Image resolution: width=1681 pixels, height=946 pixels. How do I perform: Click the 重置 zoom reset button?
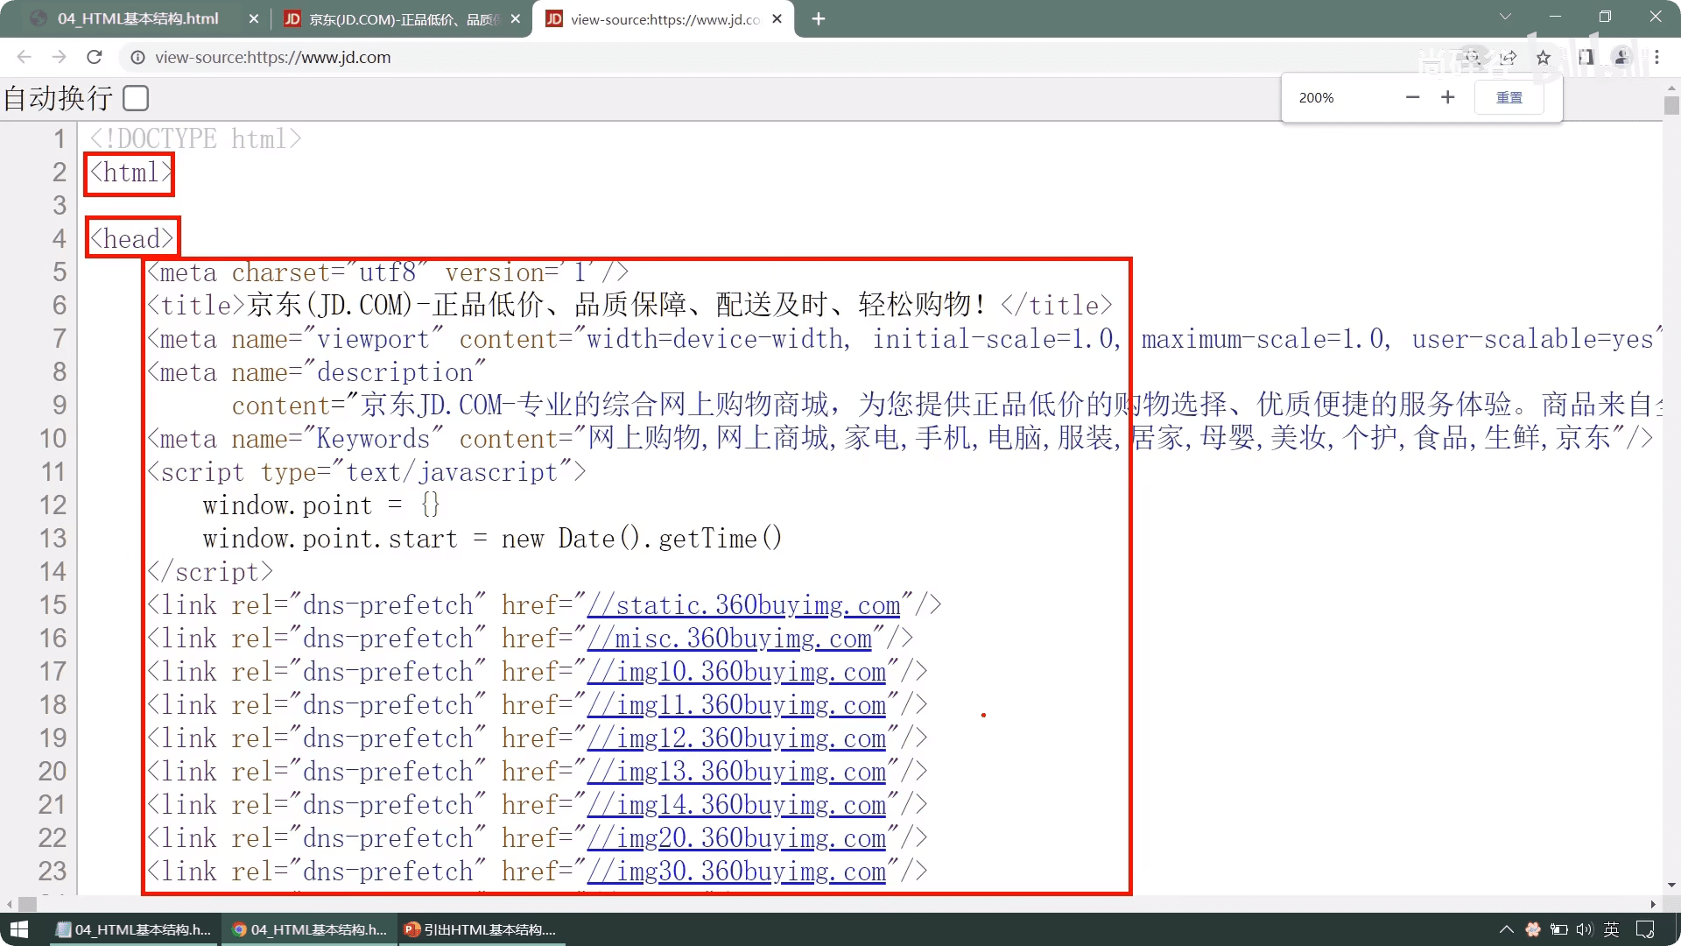point(1509,97)
